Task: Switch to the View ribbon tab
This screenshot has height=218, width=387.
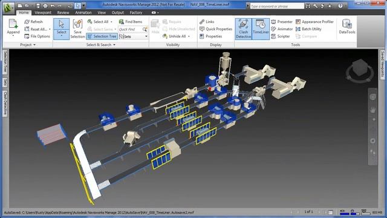Action: (102, 12)
